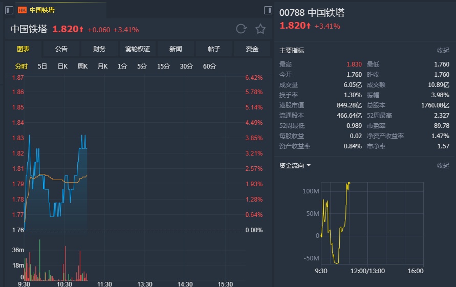Toggle the left sidebar panel icon
Image resolution: width=456 pixels, height=287 pixels.
tap(9, 10)
